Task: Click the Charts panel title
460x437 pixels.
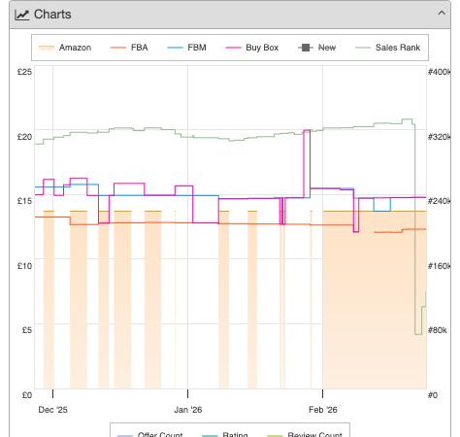Action: tap(52, 15)
